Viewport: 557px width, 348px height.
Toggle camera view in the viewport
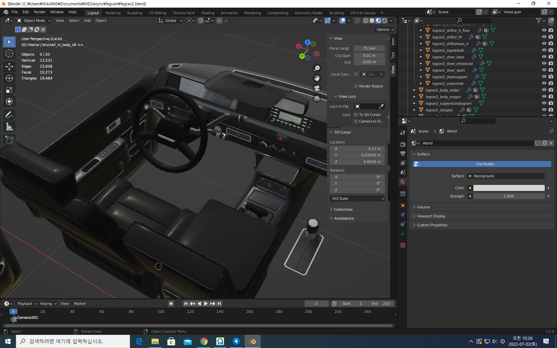coord(317,88)
